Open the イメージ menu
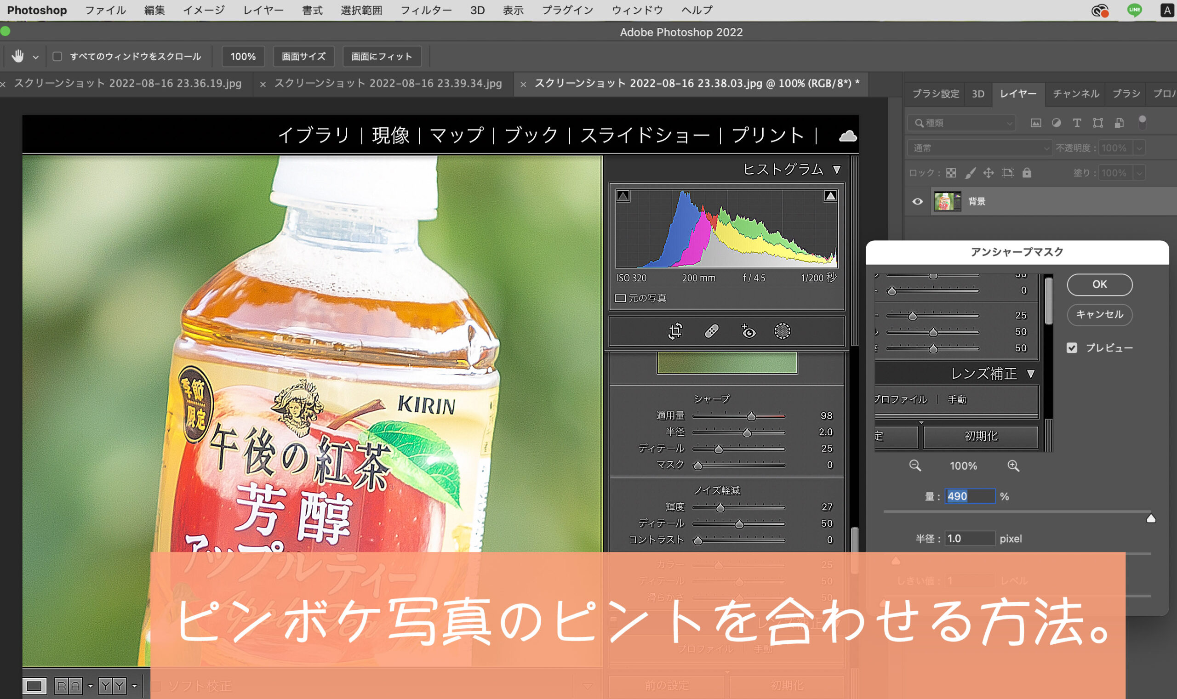1177x699 pixels. (204, 11)
